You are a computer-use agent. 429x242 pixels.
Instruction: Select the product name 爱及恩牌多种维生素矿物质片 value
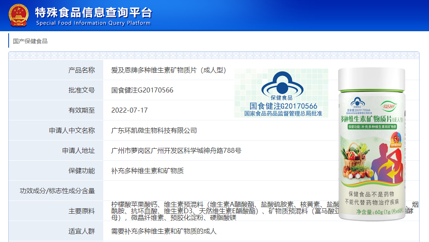[x=169, y=70]
